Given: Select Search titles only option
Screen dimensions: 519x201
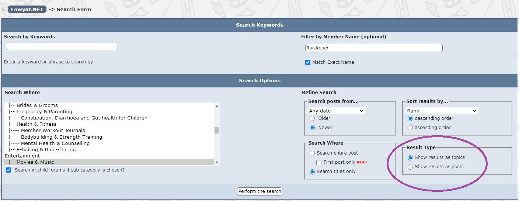Looking at the screenshot, I should tap(312, 171).
